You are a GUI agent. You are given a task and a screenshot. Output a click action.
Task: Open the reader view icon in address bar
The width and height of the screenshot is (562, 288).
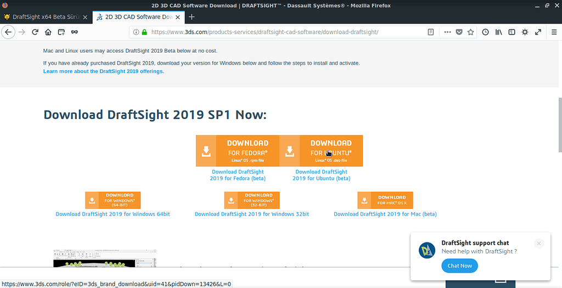pyautogui.click(x=431, y=32)
